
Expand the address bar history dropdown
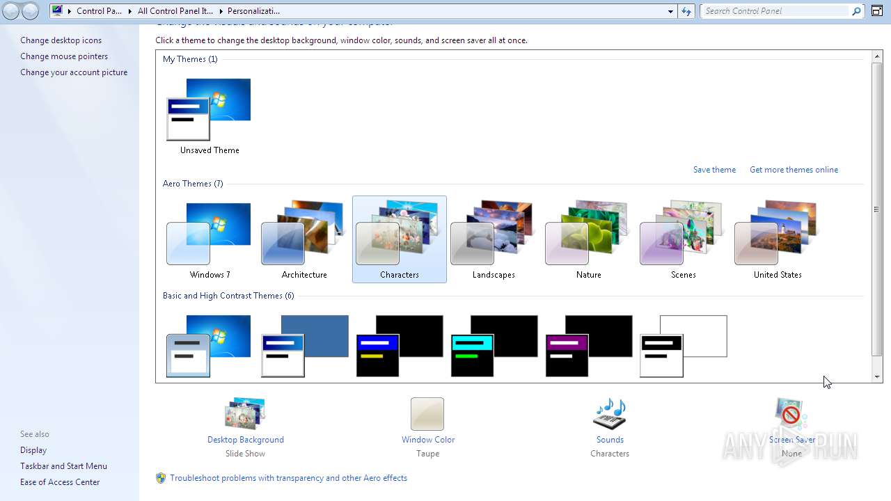click(x=670, y=11)
